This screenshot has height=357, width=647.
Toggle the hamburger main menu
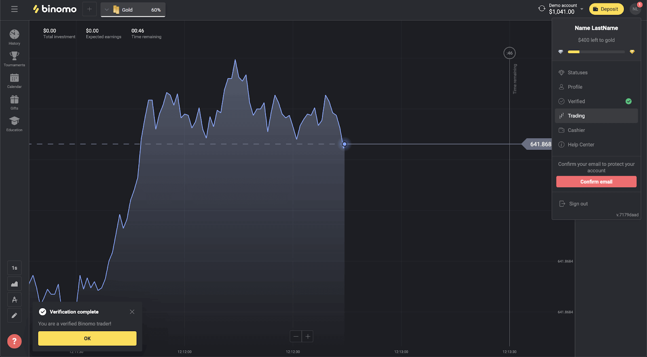(x=14, y=9)
